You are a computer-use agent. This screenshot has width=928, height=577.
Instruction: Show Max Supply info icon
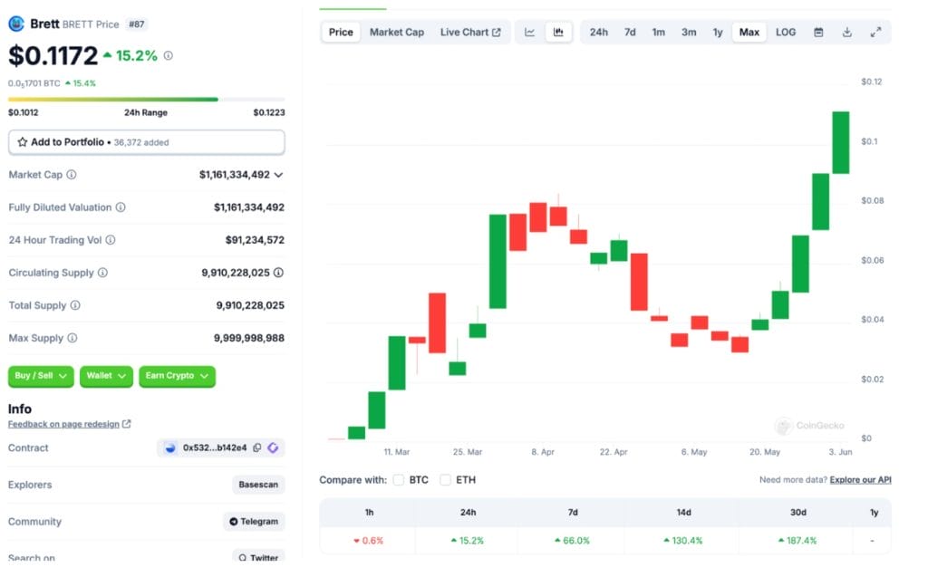click(x=72, y=338)
